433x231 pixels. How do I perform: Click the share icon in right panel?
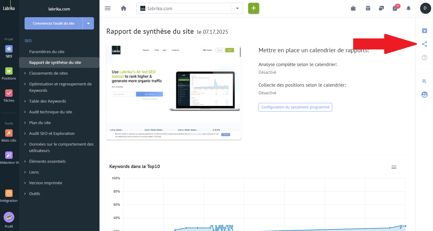point(424,44)
